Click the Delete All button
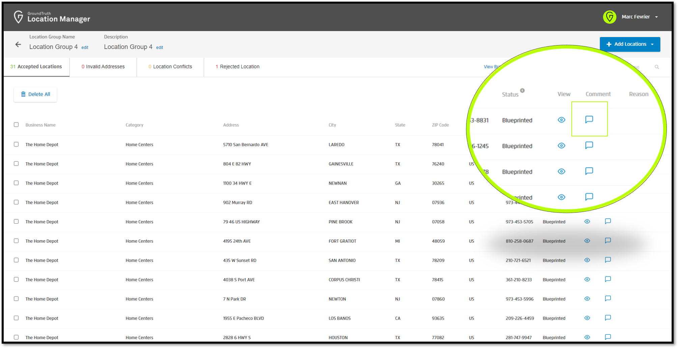The image size is (678, 348). pos(35,94)
